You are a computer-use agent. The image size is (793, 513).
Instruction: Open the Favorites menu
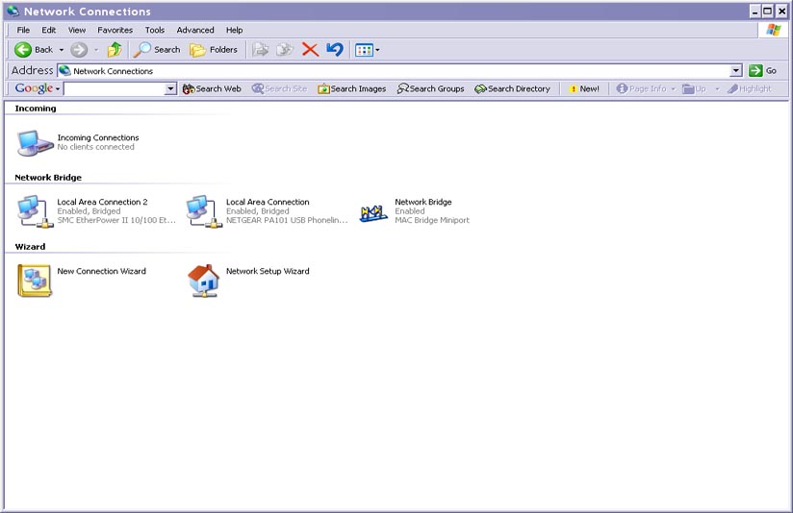click(x=115, y=30)
